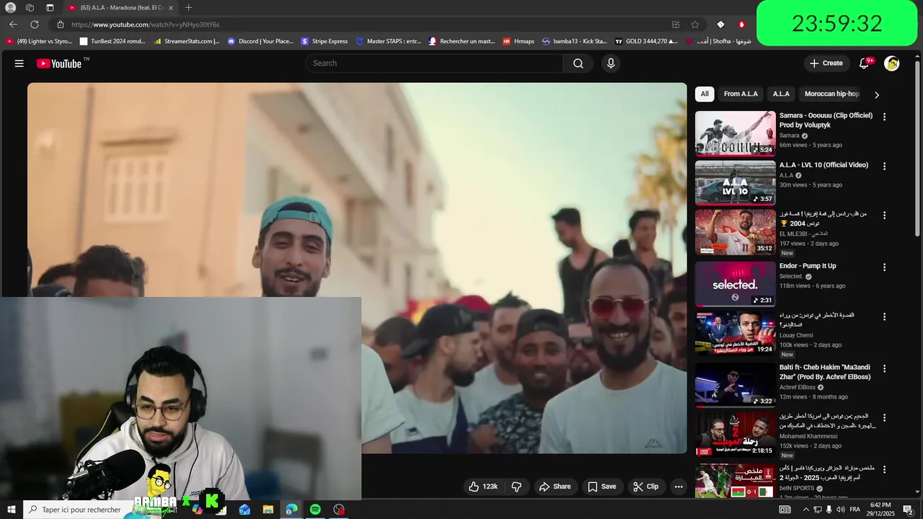
Task: Open options for EL MLE3BI video
Action: (x=885, y=215)
